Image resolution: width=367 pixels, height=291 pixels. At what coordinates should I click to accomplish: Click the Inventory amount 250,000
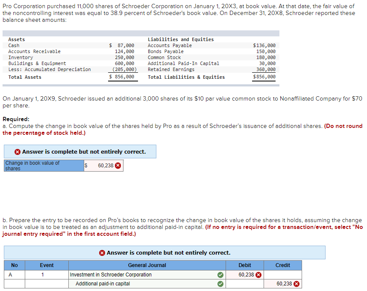pyautogui.click(x=124, y=57)
